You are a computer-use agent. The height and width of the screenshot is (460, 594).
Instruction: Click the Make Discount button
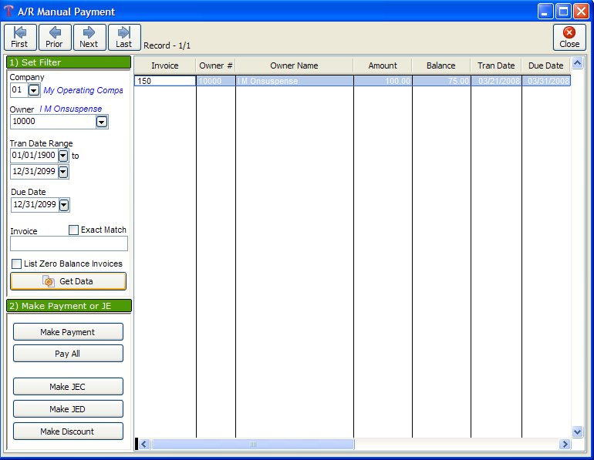68,431
